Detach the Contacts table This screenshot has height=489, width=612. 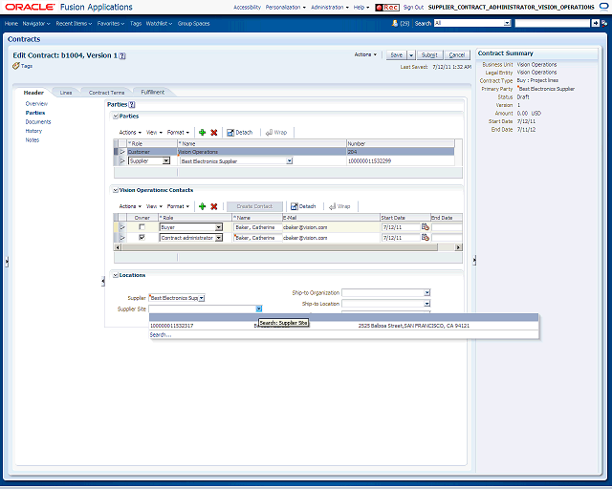tap(303, 206)
